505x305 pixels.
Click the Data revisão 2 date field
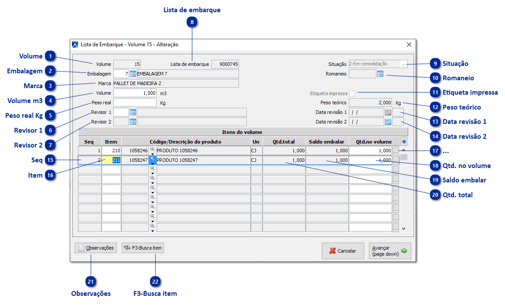click(366, 122)
